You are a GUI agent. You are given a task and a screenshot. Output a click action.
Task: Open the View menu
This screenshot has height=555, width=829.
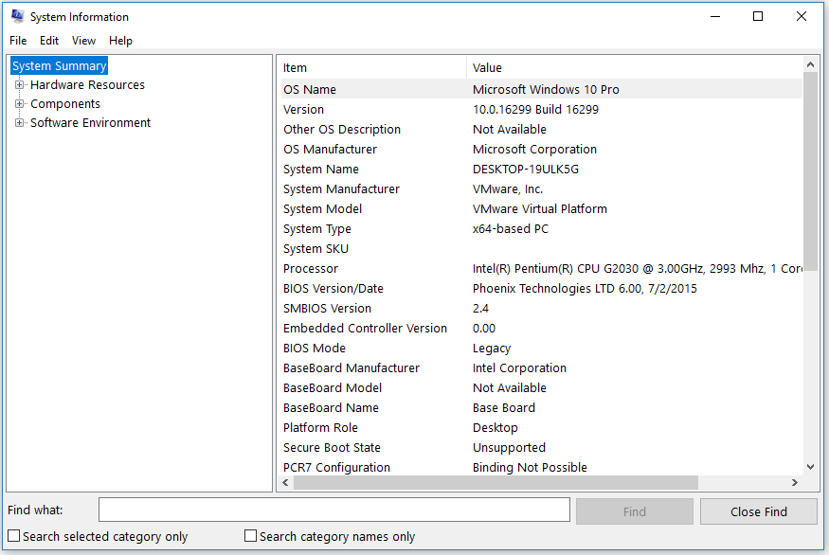(83, 41)
